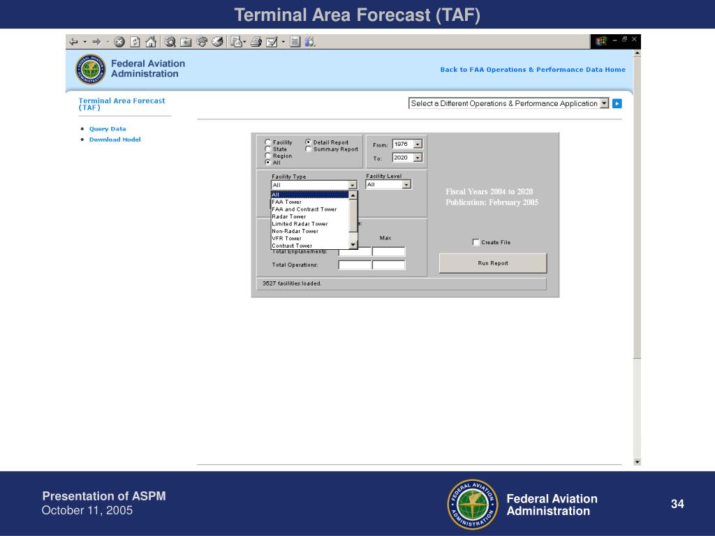
Task: Select the Facility radio button
Action: pyautogui.click(x=267, y=142)
